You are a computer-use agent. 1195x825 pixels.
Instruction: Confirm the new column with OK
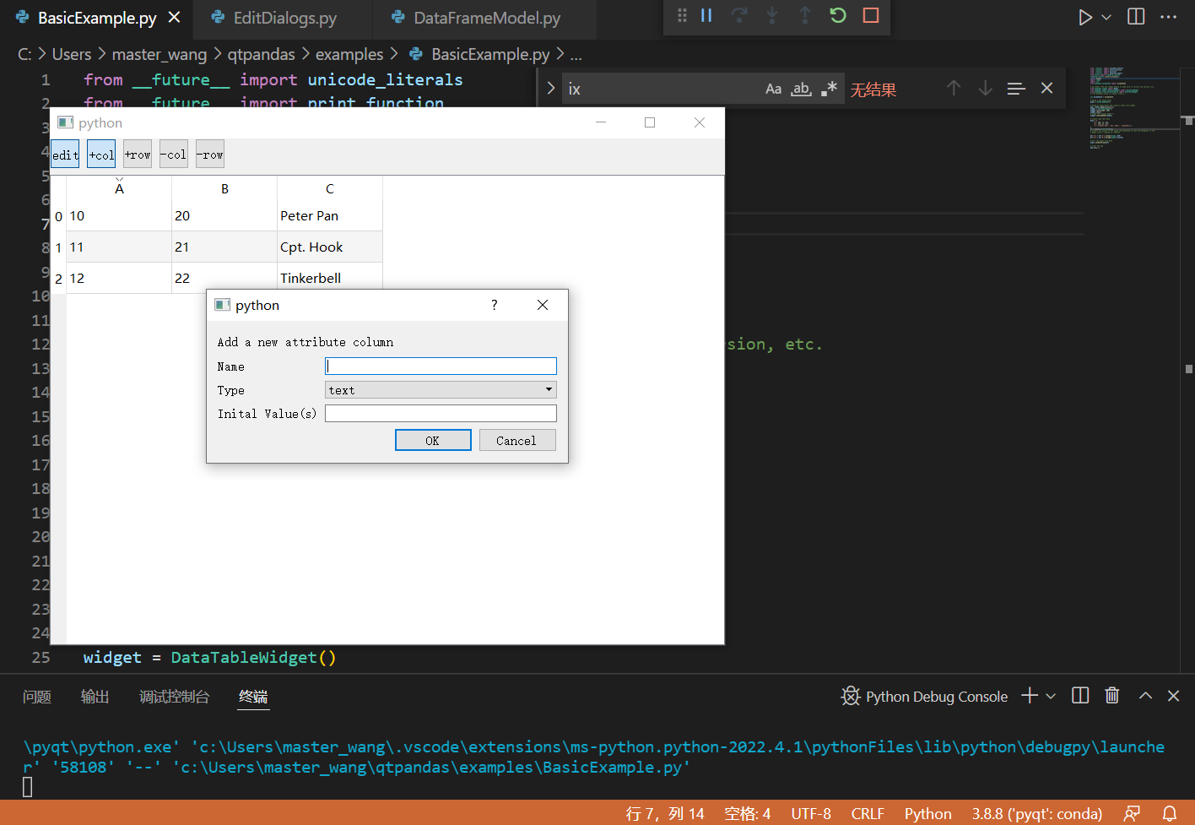tap(433, 440)
